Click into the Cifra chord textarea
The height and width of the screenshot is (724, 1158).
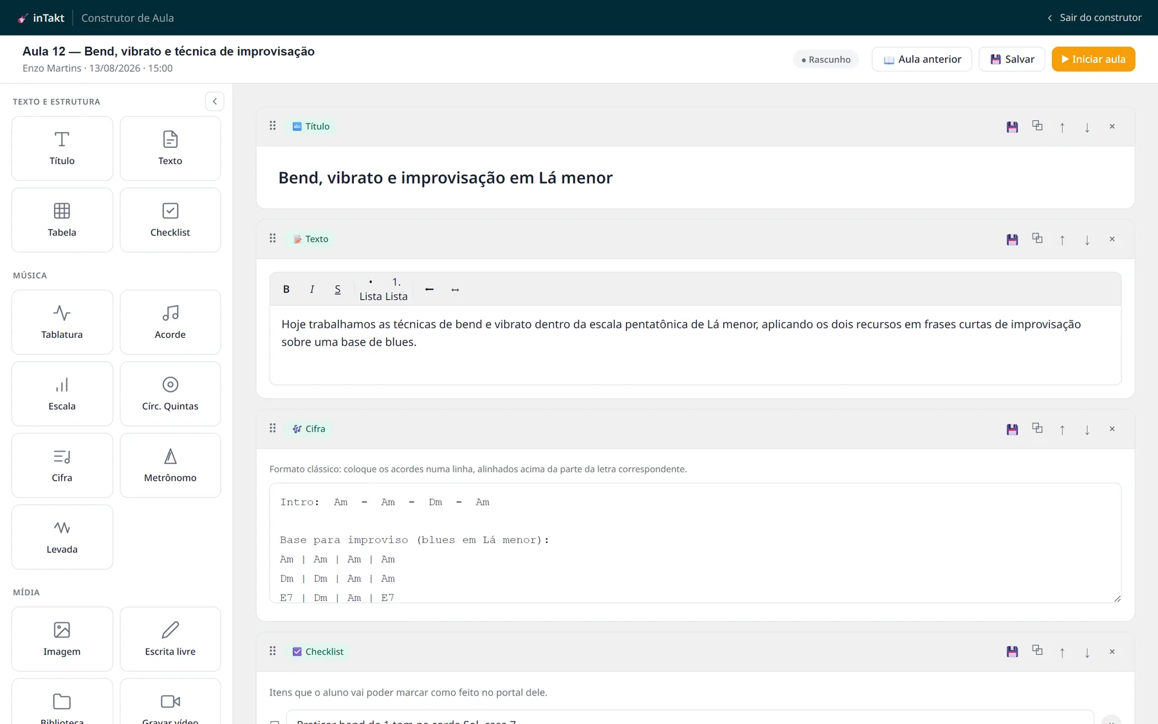pyautogui.click(x=695, y=543)
